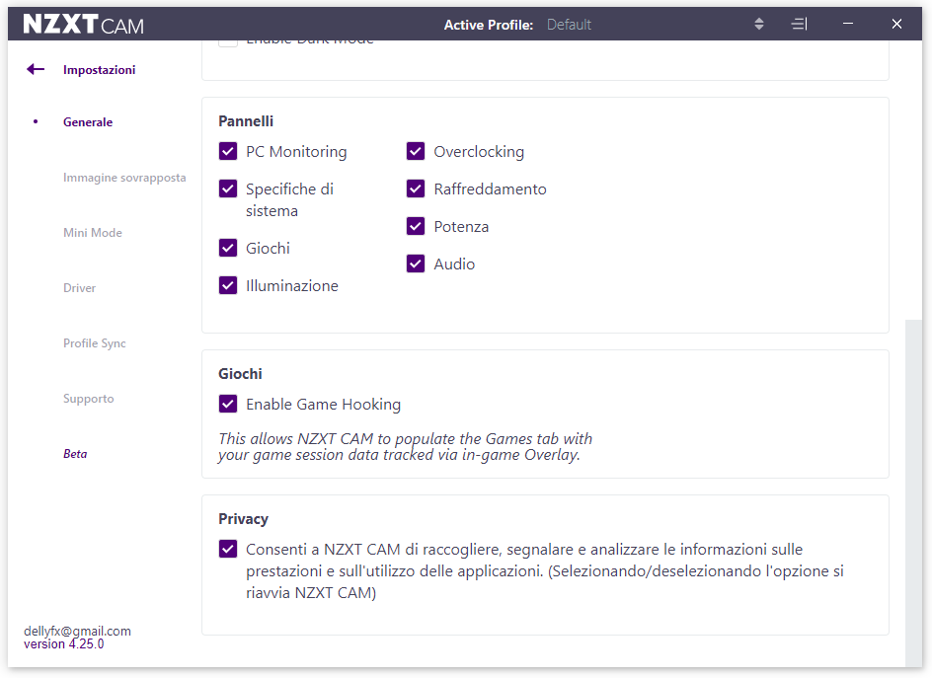
Task: Uncheck the PC Monitoring panel checkbox
Action: pyautogui.click(x=228, y=152)
